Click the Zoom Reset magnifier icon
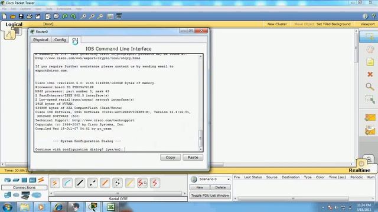This screenshot has width=378, height=212. [x=92, y=16]
